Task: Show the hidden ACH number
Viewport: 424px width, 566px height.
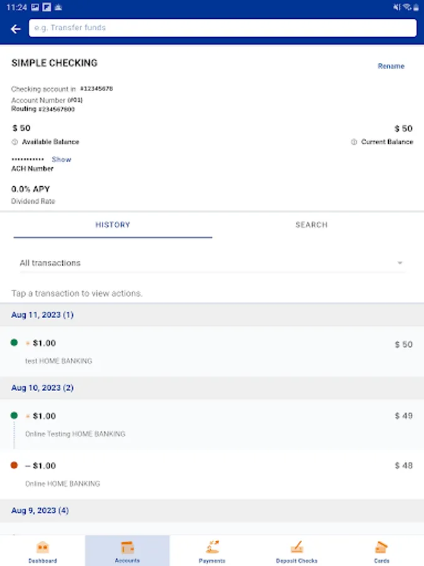Action: coord(62,160)
